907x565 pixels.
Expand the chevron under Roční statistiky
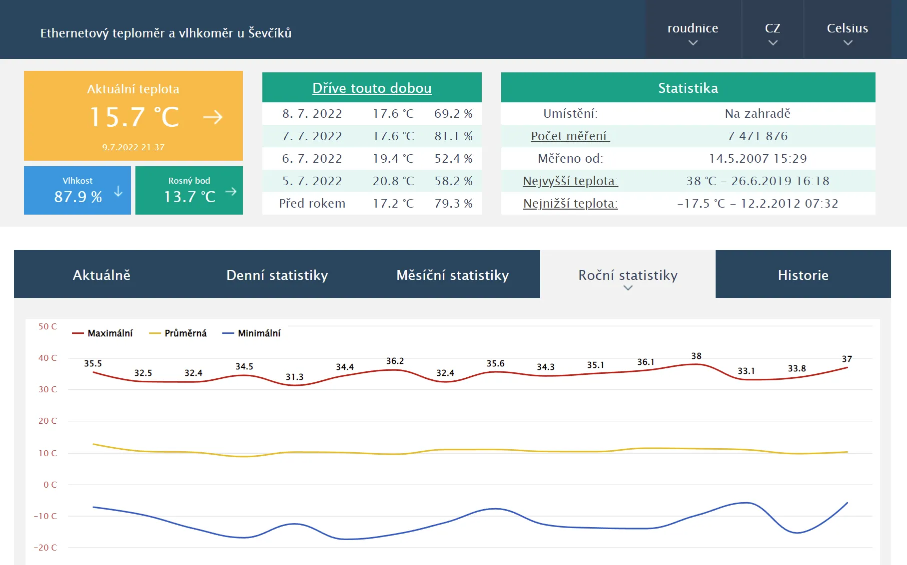[628, 289]
